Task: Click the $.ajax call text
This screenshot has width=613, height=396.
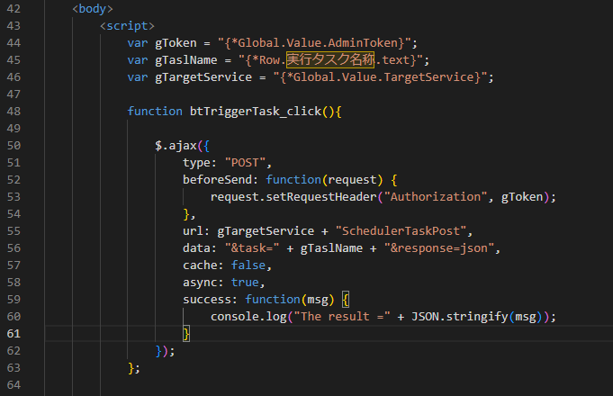Action: pos(176,146)
